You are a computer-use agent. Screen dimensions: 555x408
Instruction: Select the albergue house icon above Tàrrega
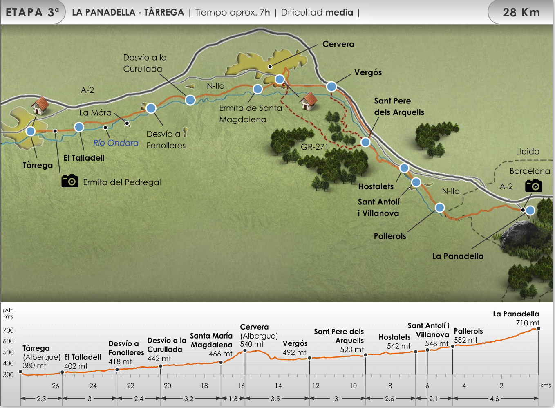[40, 105]
